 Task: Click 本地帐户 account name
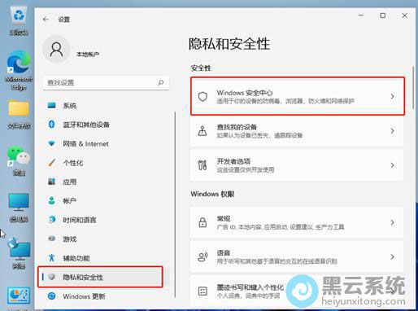[87, 55]
